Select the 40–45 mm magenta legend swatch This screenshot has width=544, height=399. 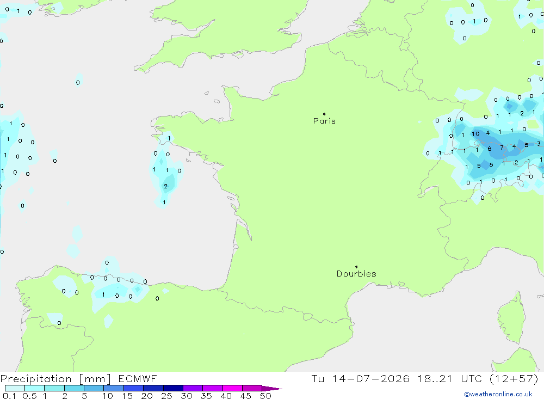(232, 388)
